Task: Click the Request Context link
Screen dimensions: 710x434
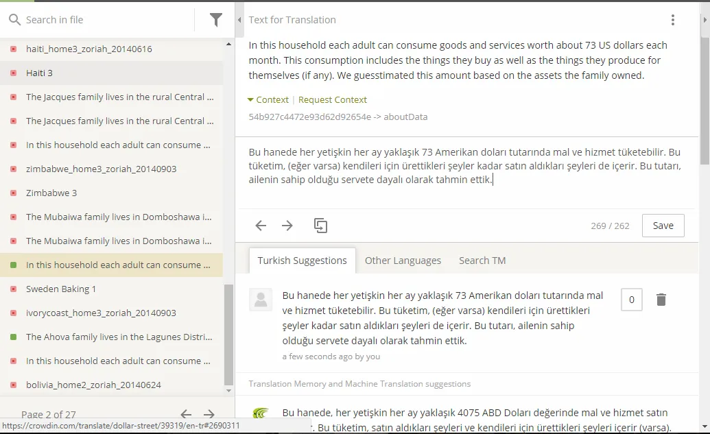Action: (332, 99)
